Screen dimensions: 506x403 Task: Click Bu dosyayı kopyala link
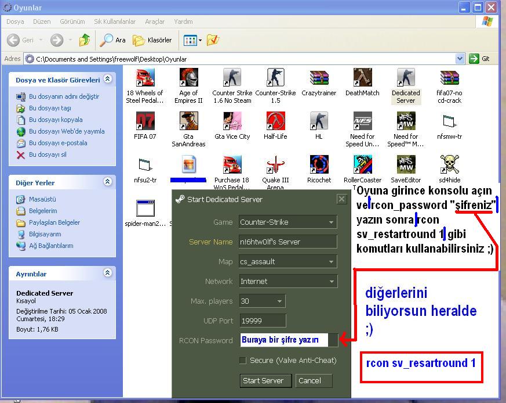[56, 120]
